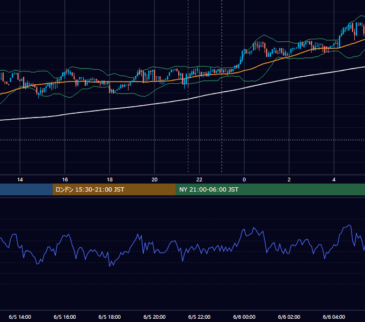Select the 20 hour axis label

(155, 180)
